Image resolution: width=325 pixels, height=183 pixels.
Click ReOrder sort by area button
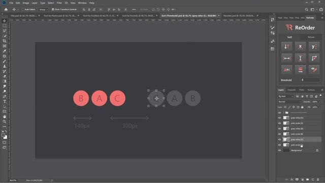coord(314,58)
